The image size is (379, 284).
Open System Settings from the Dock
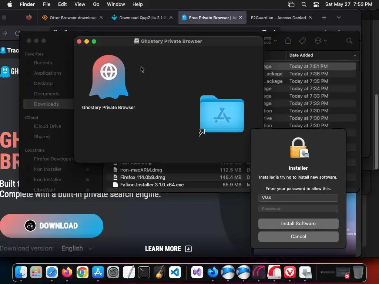(113, 273)
